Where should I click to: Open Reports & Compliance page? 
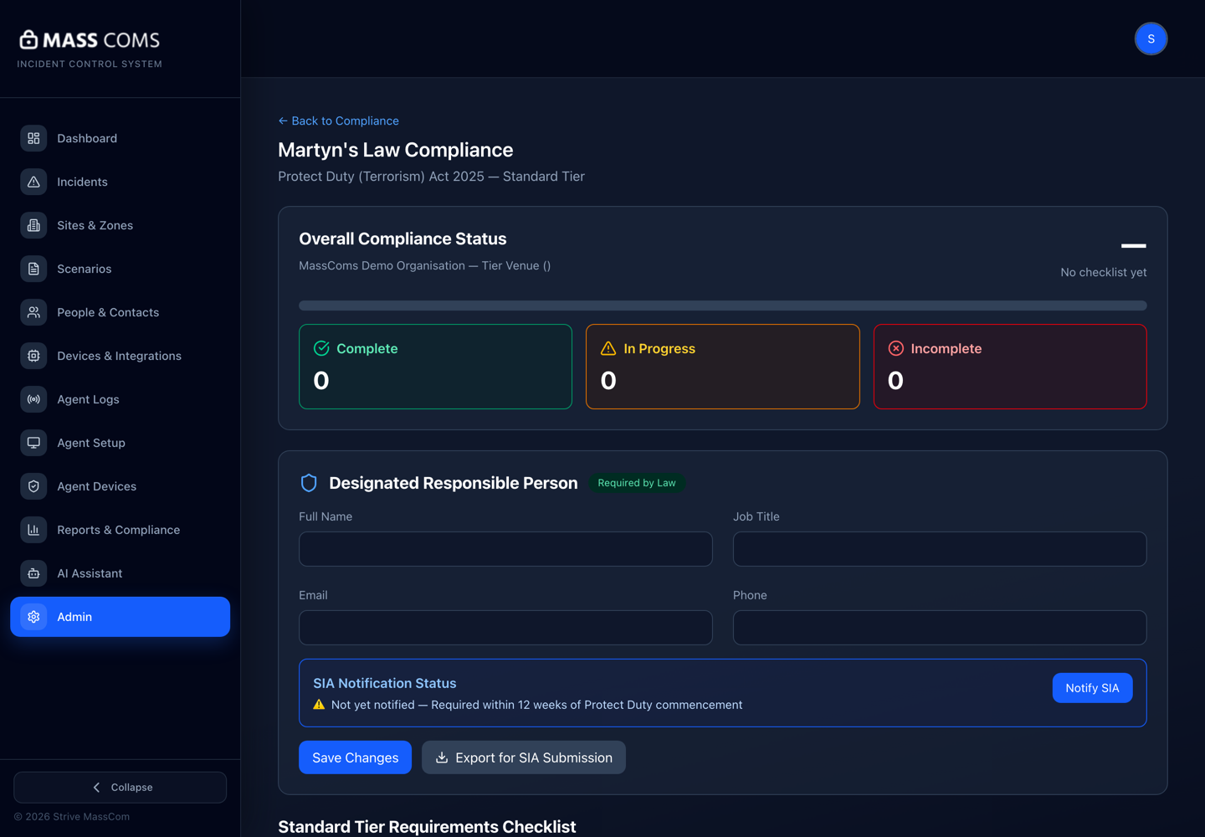(x=120, y=530)
